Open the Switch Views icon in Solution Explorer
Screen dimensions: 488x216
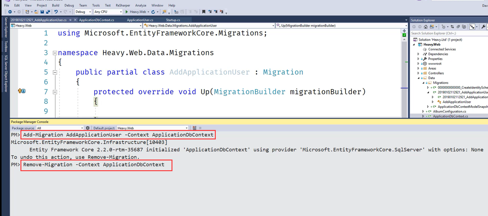click(432, 27)
